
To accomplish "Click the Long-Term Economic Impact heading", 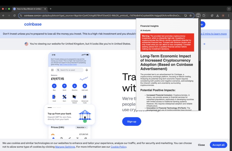I will 167,62.
